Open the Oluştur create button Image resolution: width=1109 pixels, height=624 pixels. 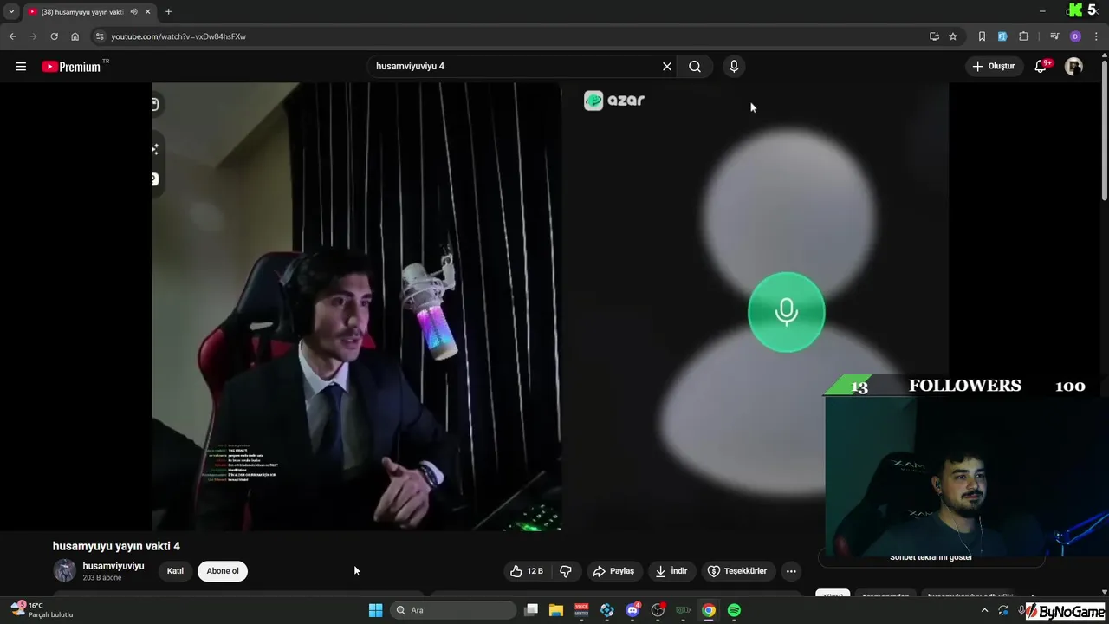coord(994,67)
